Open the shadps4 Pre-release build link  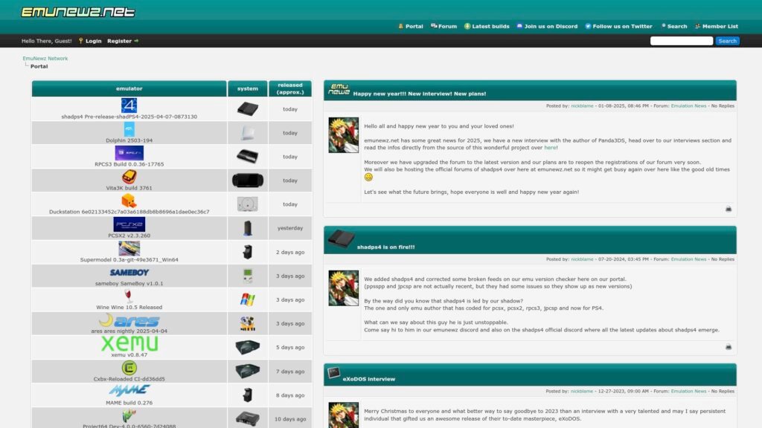pyautogui.click(x=129, y=117)
